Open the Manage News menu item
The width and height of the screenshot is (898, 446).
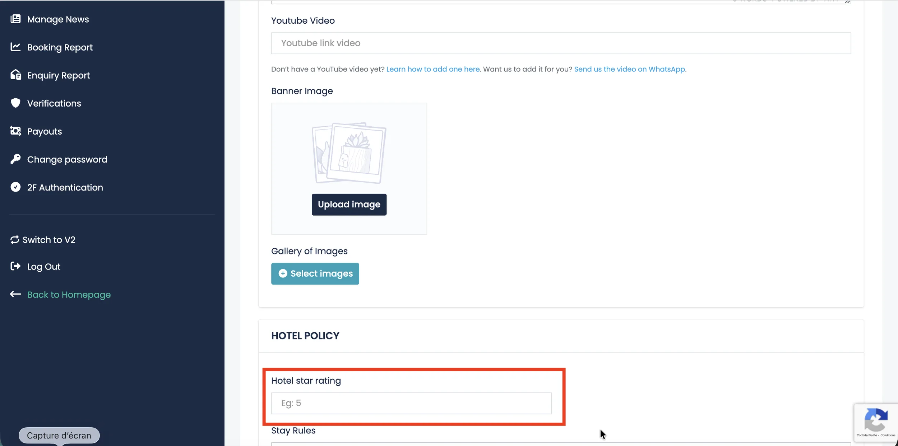tap(58, 19)
